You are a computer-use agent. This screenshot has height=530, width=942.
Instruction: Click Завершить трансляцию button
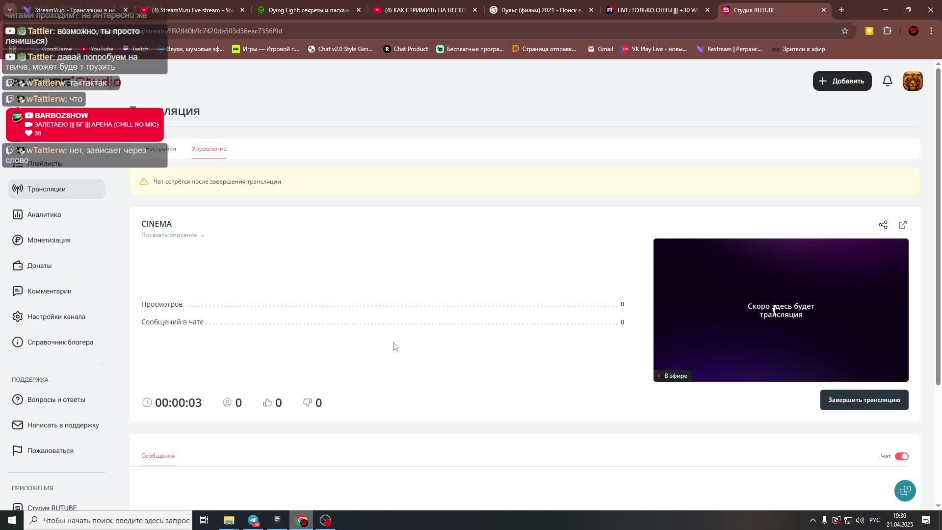tap(863, 400)
